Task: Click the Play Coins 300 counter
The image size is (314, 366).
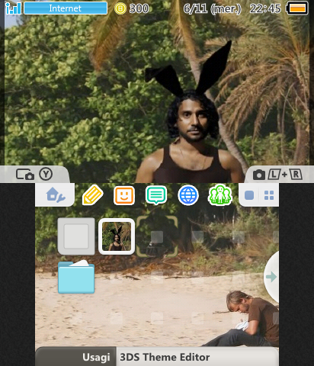Action: pos(132,8)
